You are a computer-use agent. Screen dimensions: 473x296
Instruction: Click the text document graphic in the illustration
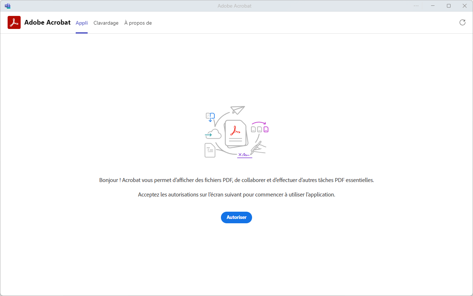(x=209, y=150)
